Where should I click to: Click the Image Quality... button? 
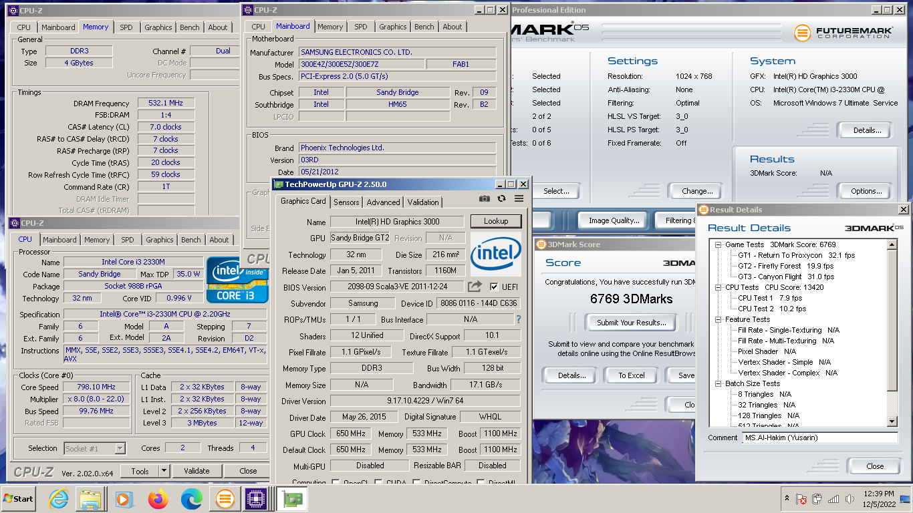click(x=614, y=220)
